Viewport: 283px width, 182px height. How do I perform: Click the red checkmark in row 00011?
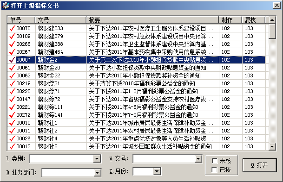12,131
